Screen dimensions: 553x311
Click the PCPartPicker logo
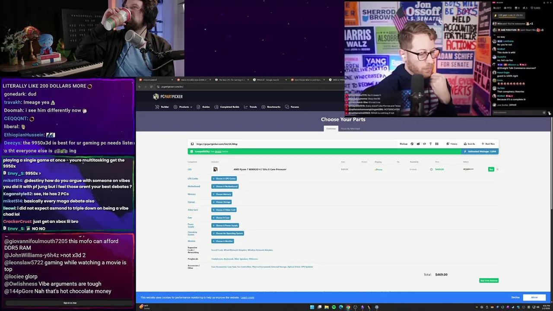click(x=168, y=96)
